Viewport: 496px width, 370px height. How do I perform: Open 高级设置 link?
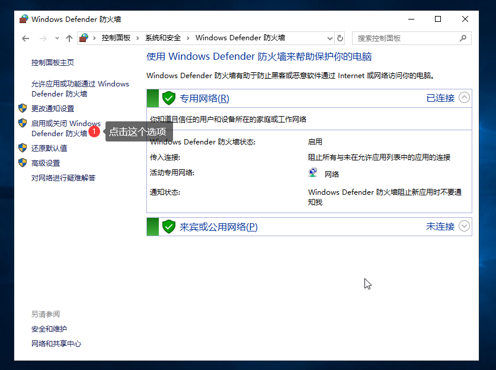coord(46,163)
